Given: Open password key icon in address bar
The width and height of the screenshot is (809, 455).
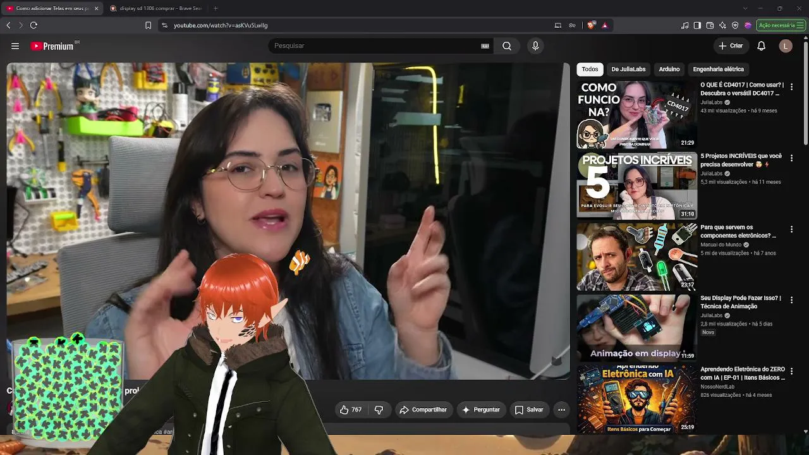Looking at the screenshot, I should click(x=572, y=25).
